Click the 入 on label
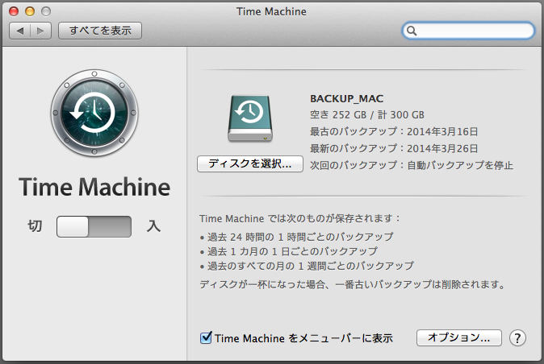 tap(153, 226)
